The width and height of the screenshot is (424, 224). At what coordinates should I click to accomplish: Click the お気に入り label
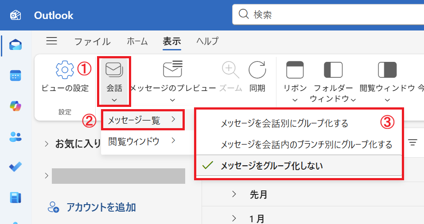click(x=78, y=144)
